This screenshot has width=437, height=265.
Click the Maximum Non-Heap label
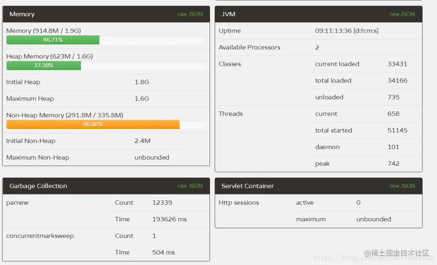(38, 158)
